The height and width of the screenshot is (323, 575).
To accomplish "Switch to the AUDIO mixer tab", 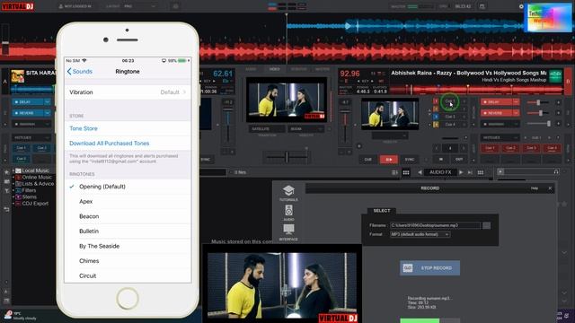I will tap(251, 69).
